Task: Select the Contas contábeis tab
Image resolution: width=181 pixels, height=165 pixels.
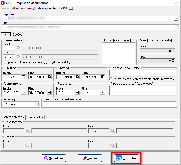Action: pos(13,117)
